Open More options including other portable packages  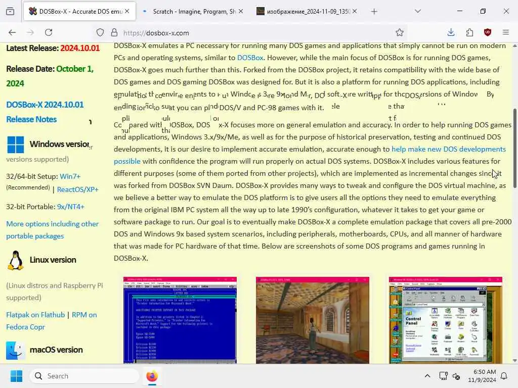click(x=52, y=230)
